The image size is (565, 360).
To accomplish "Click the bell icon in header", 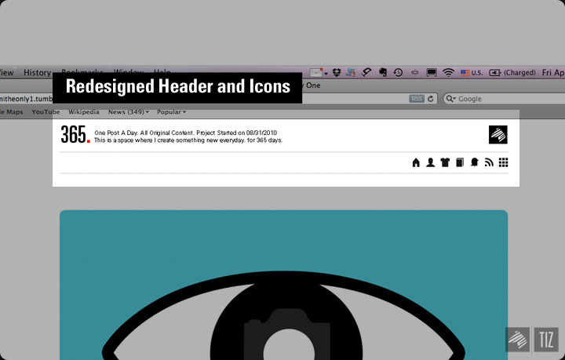I will [474, 163].
